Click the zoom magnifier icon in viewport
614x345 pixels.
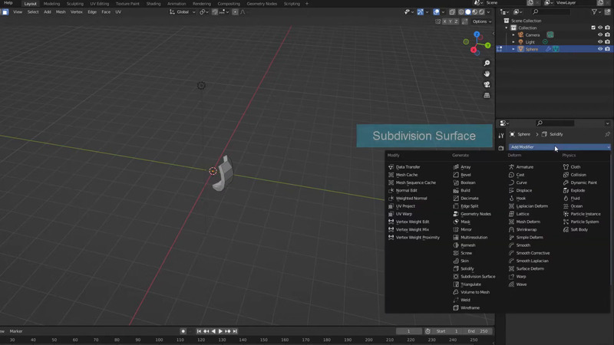tap(487, 63)
